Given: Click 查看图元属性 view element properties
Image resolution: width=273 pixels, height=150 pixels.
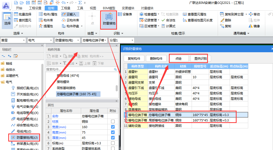Looking at the screenshot, I should [x=195, y=14].
